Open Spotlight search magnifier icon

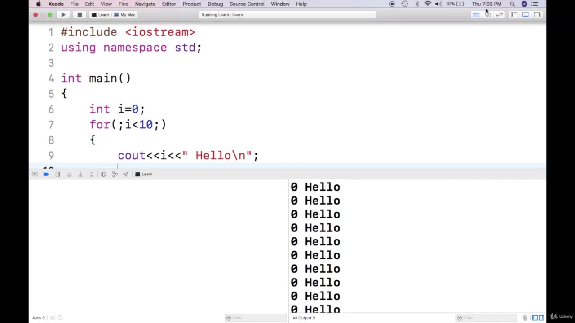click(512, 4)
